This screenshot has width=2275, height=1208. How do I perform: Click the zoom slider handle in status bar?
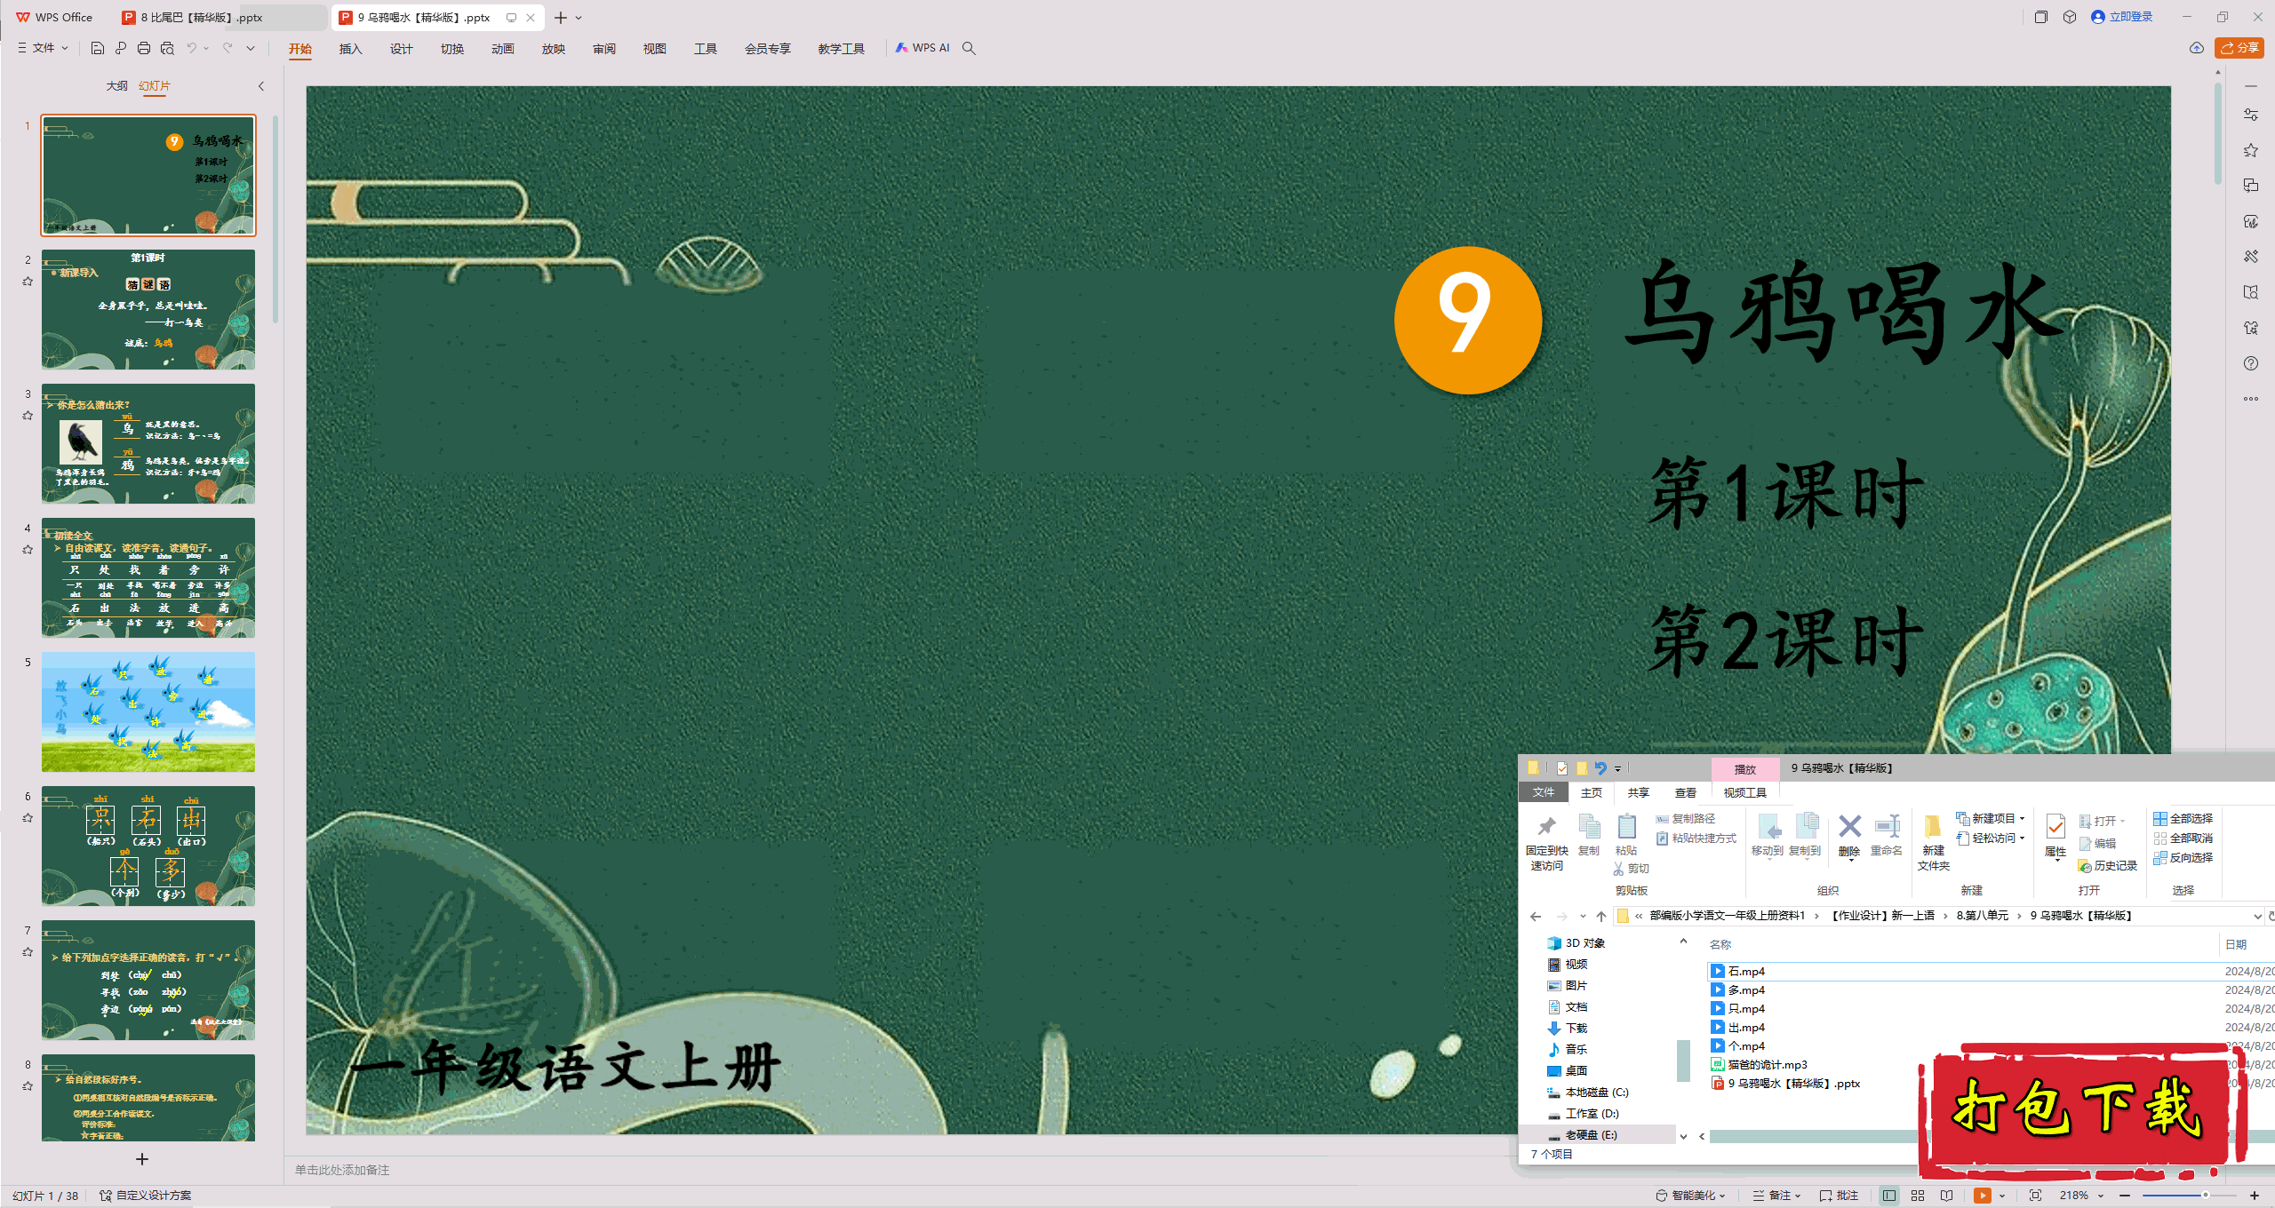pos(2206,1196)
